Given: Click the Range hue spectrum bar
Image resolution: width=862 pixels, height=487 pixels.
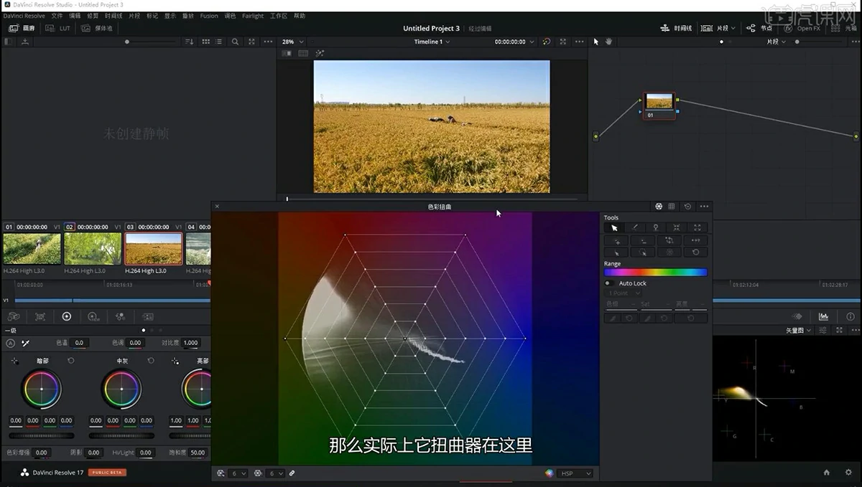Looking at the screenshot, I should coord(655,273).
